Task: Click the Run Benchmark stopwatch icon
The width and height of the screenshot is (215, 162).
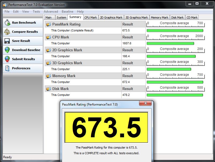Action: (x=7, y=23)
